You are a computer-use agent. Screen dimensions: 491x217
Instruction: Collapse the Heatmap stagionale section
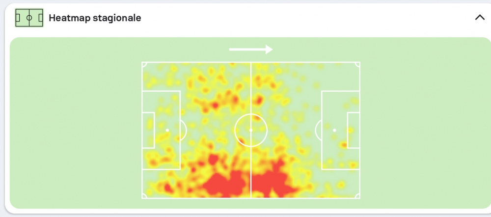(480, 18)
